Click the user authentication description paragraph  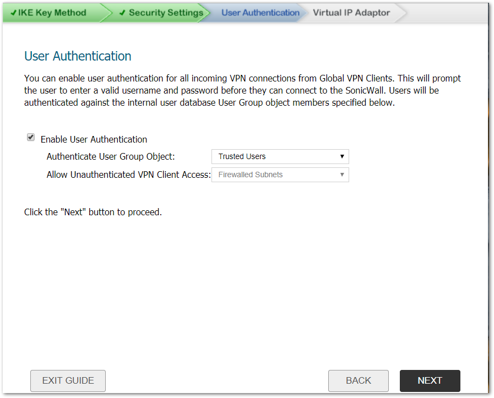point(242,90)
